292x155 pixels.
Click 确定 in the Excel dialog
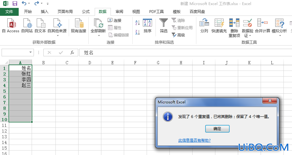click(217, 128)
